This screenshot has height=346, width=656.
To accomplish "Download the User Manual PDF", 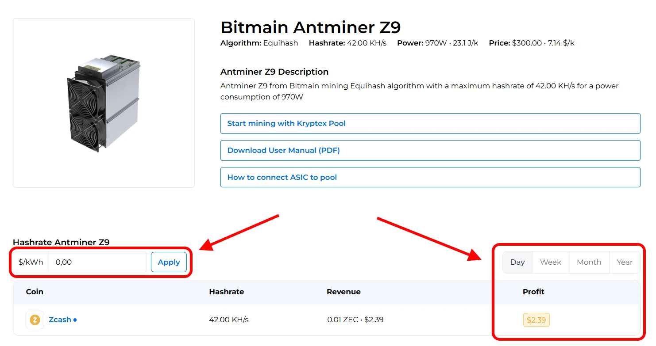I will coord(430,151).
